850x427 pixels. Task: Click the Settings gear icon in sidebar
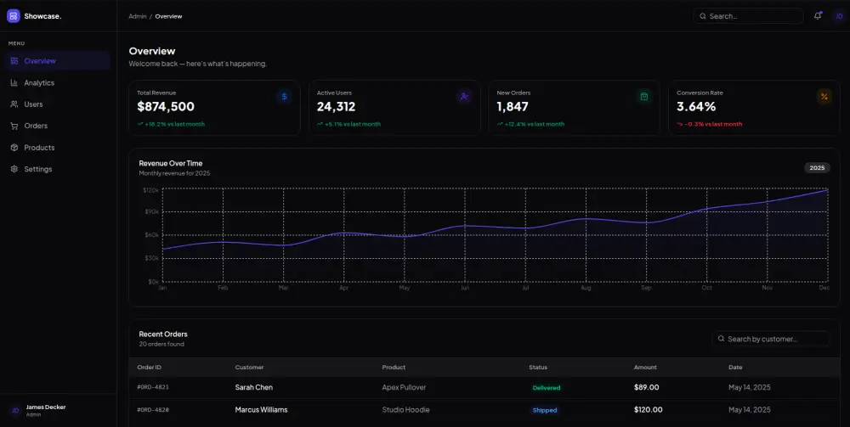point(14,169)
